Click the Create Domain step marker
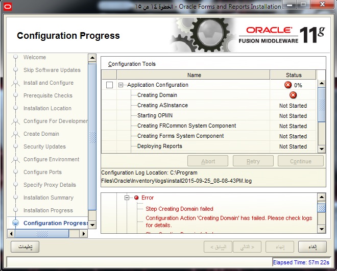 (15, 134)
